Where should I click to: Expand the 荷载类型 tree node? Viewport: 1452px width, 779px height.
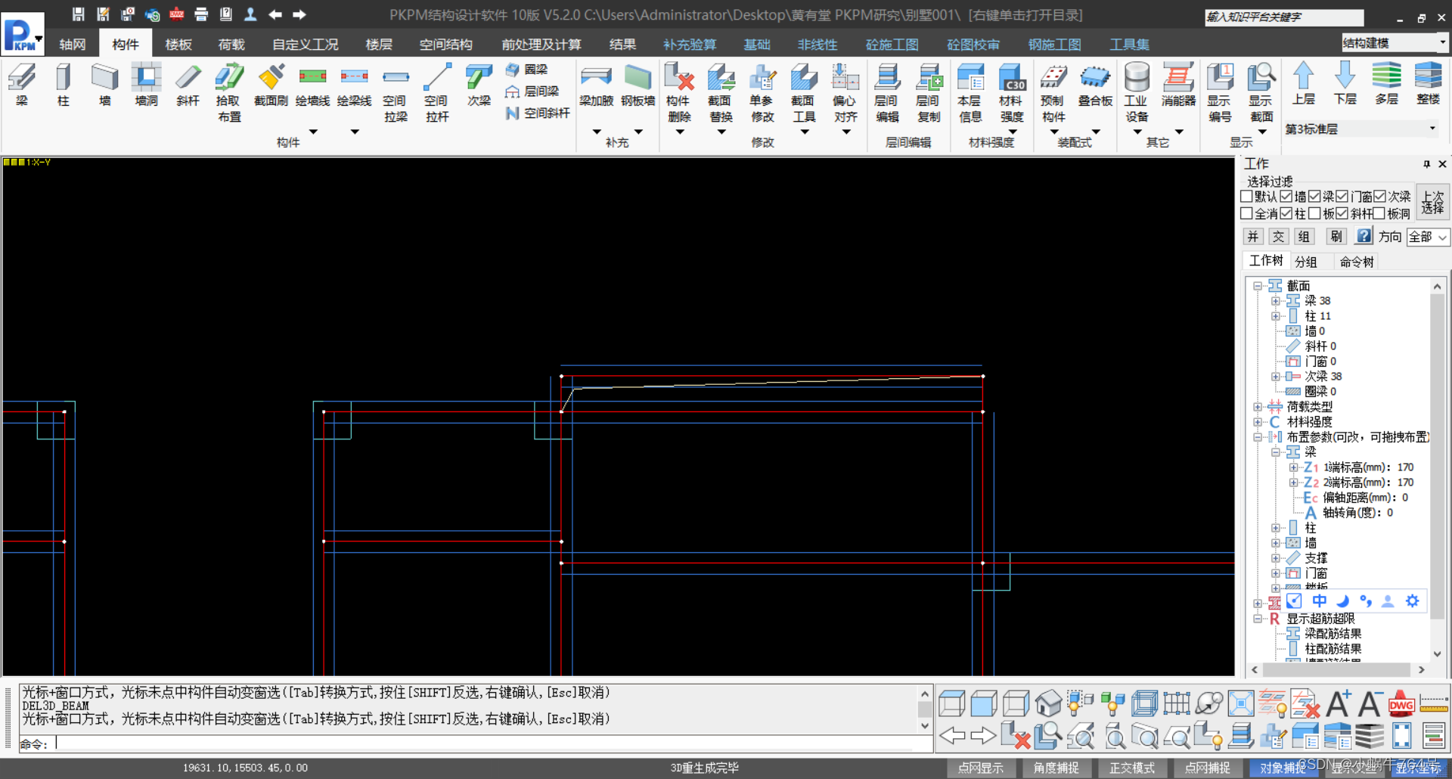[x=1257, y=407]
